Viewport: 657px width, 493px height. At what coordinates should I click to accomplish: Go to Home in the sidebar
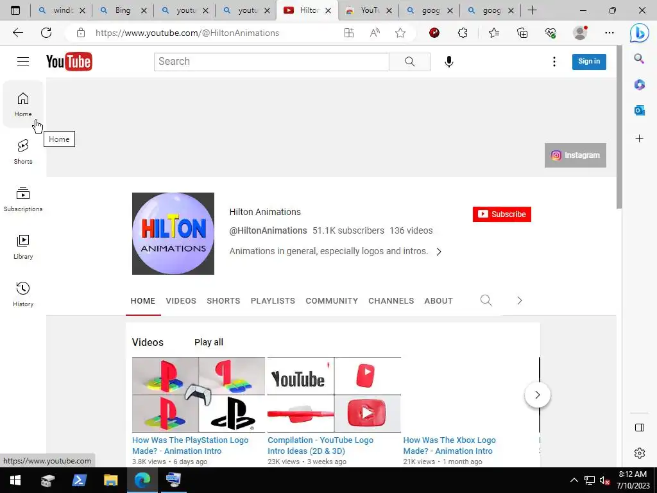tap(23, 105)
